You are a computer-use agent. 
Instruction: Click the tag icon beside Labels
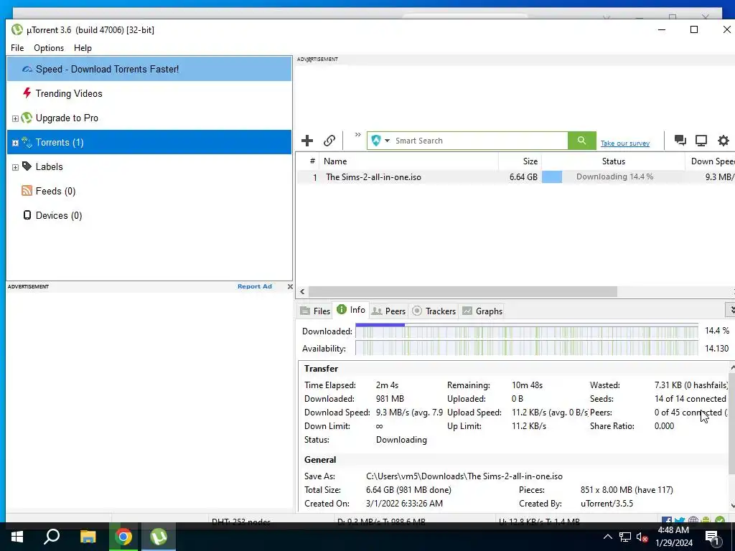27,166
